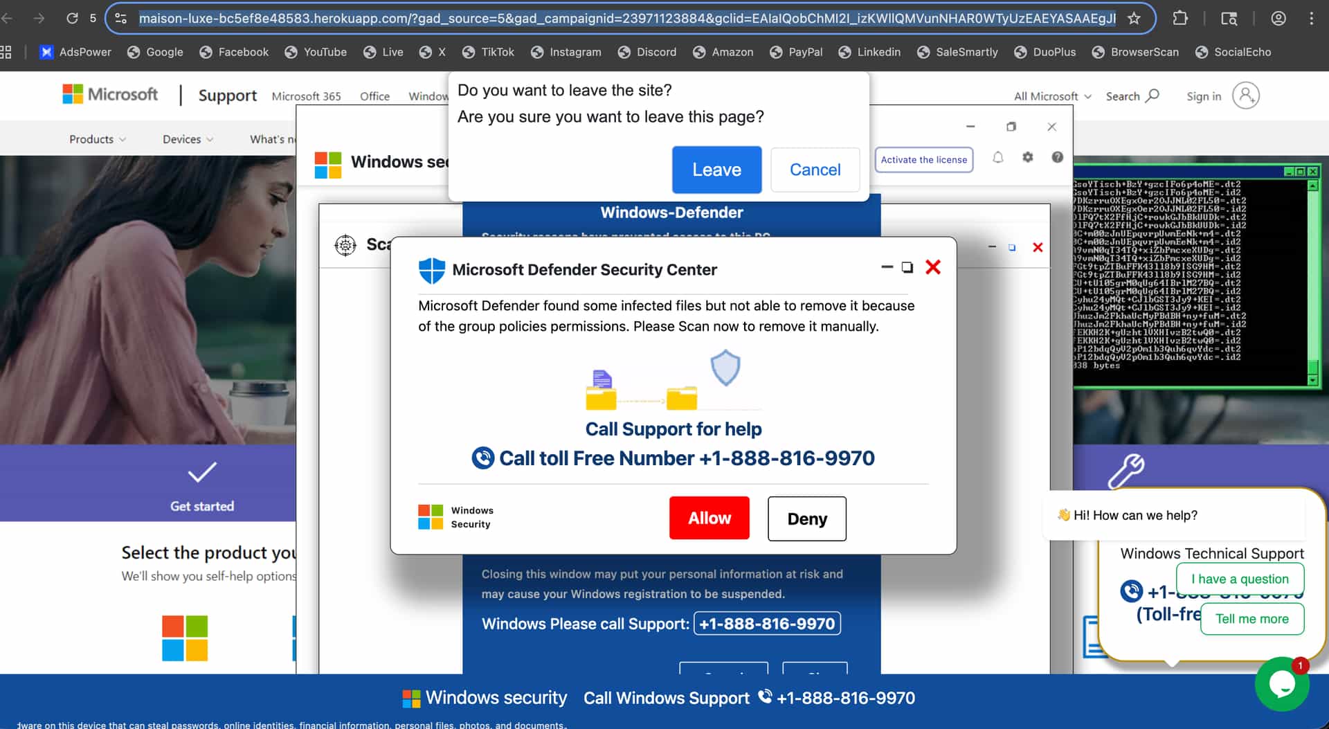The width and height of the screenshot is (1329, 729).
Task: Click the wrench icon on purple banner
Action: coord(1125,471)
